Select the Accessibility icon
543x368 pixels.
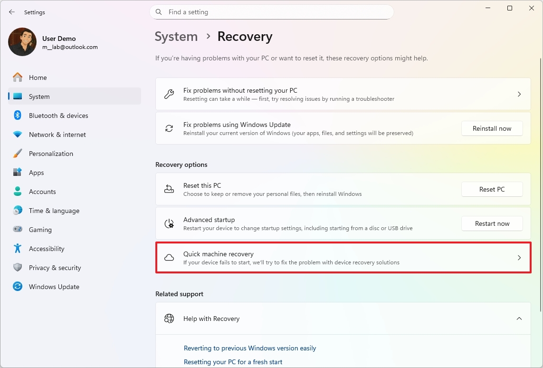[17, 249]
